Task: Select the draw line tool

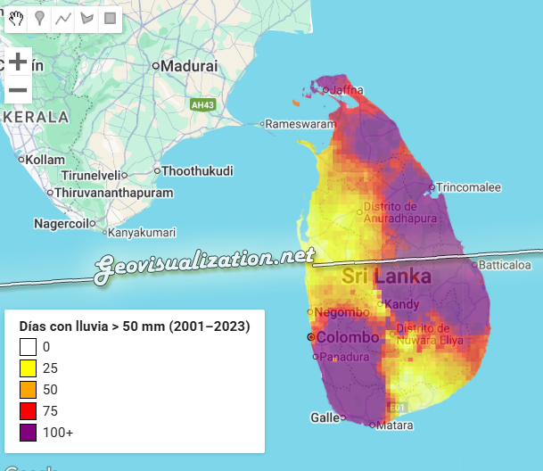Action: pos(63,18)
